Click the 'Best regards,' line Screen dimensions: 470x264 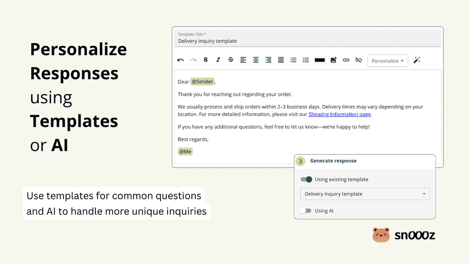[x=193, y=139]
